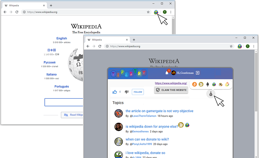This screenshot has width=259, height=158.
Task: Click the Read Wikipedia language button
Action: (x=72, y=115)
